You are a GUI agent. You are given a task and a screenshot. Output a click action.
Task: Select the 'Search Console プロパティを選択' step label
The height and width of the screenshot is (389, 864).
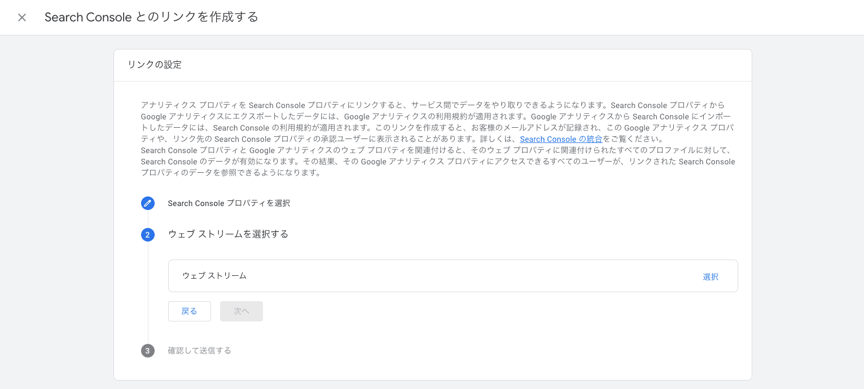(229, 203)
